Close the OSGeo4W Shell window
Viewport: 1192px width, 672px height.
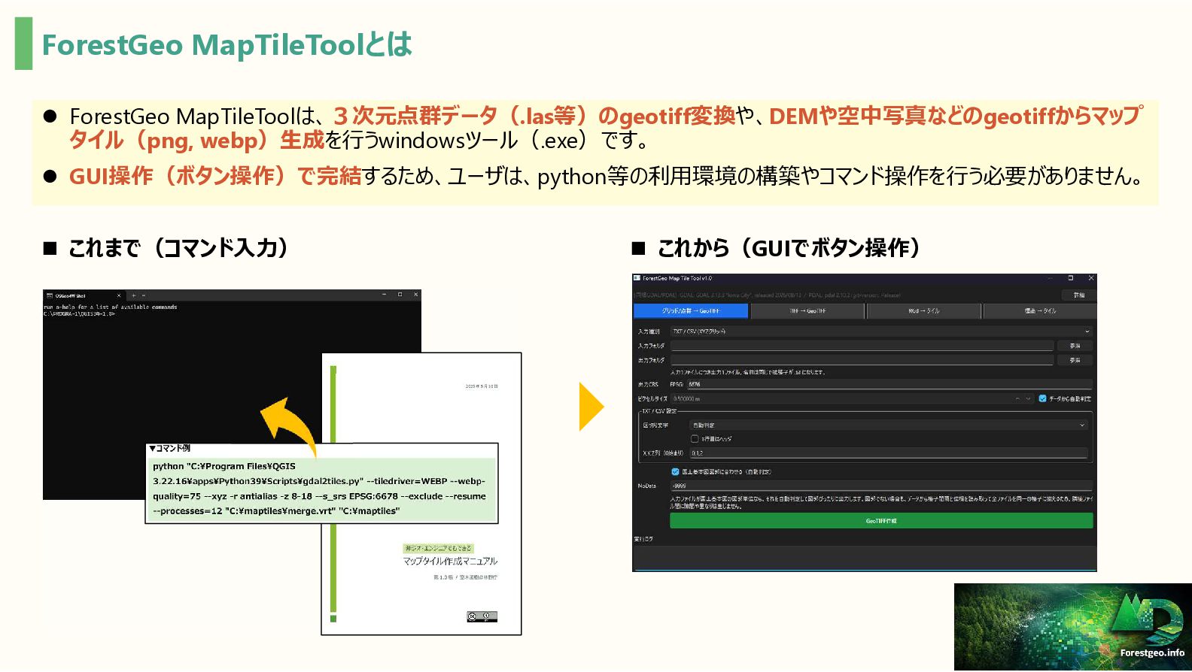[x=415, y=295]
